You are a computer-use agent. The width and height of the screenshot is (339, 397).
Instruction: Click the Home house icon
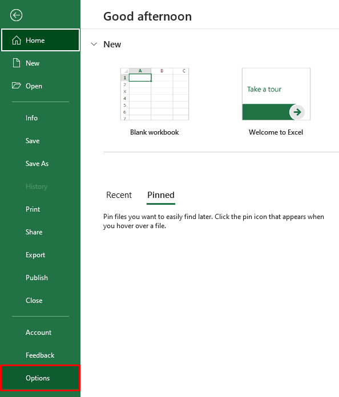pos(17,40)
